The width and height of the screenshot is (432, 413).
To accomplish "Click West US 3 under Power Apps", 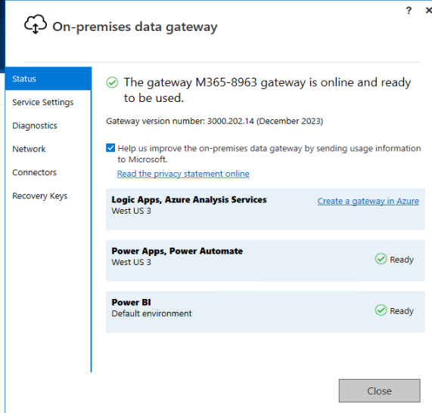I will [x=131, y=262].
